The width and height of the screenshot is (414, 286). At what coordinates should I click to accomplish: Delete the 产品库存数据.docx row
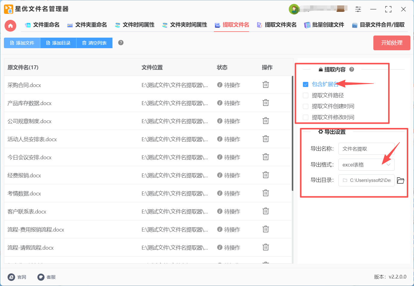pos(266,103)
